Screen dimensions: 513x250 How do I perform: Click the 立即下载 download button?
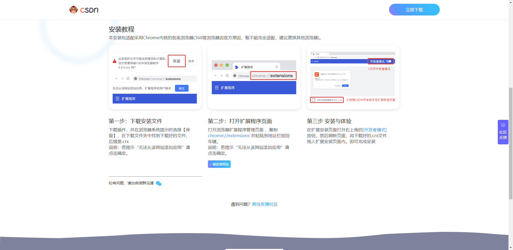pyautogui.click(x=414, y=10)
